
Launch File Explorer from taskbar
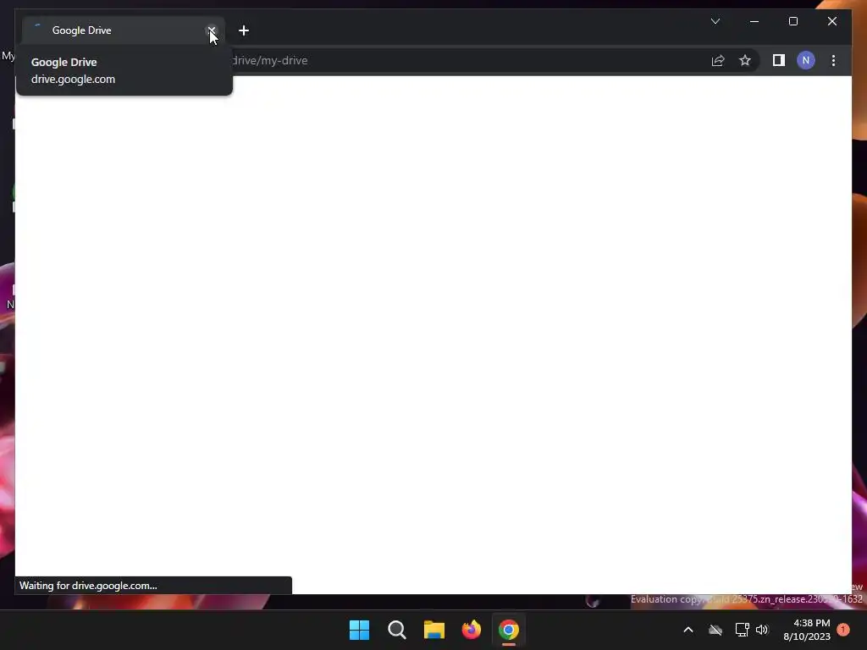[434, 630]
